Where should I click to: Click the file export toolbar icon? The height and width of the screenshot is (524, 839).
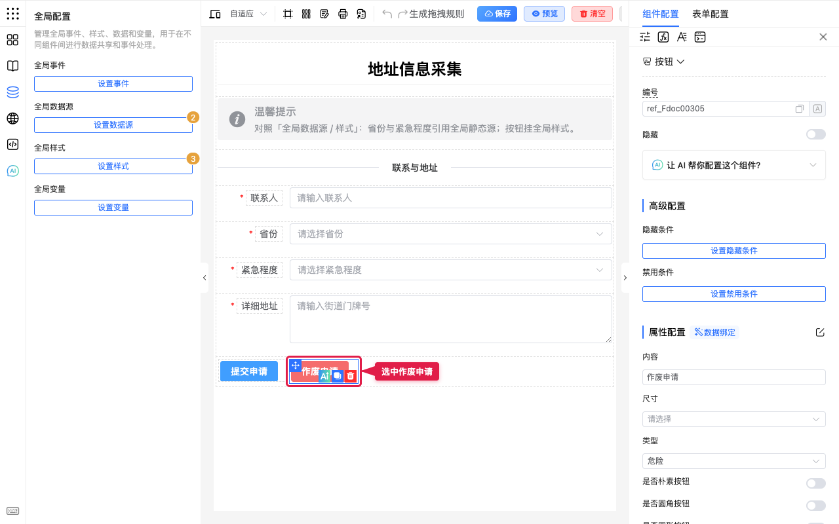(x=361, y=14)
